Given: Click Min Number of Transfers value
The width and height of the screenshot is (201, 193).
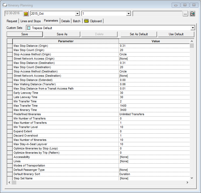Looking at the screenshot, I should [x=154, y=118].
